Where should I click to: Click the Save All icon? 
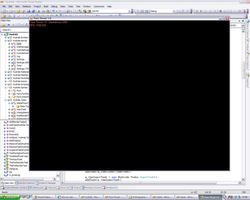(33, 11)
